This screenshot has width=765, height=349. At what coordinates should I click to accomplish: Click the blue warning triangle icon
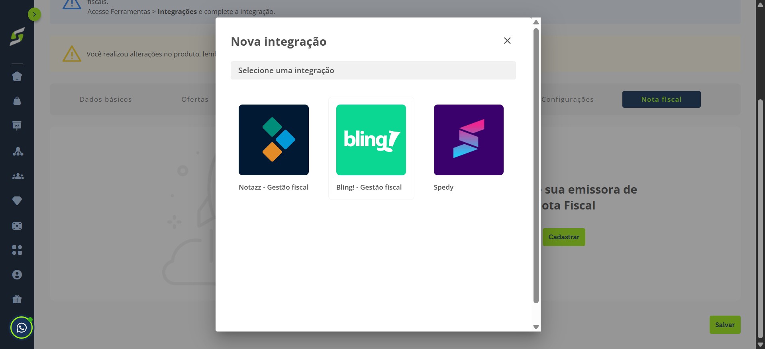tap(72, 4)
